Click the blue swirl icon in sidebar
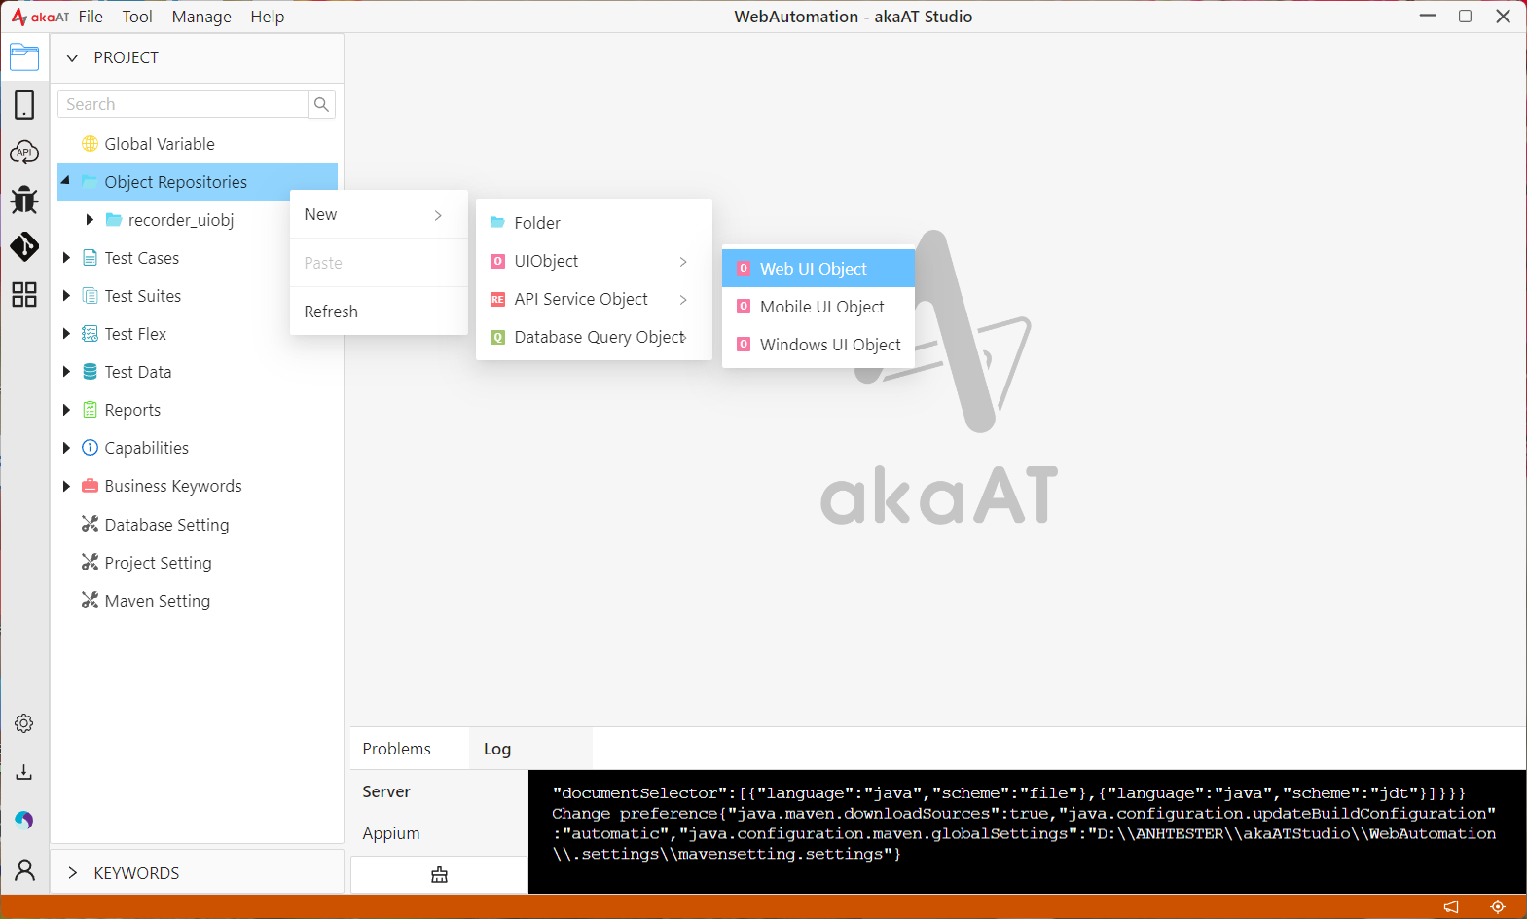Viewport: 1527px width, 919px height. (x=24, y=820)
